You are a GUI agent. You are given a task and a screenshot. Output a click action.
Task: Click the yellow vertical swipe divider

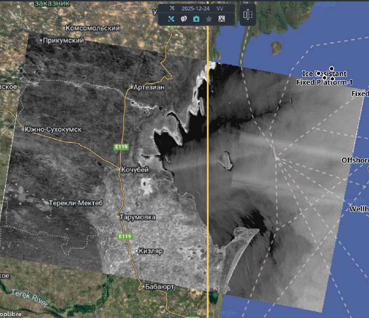(208, 185)
